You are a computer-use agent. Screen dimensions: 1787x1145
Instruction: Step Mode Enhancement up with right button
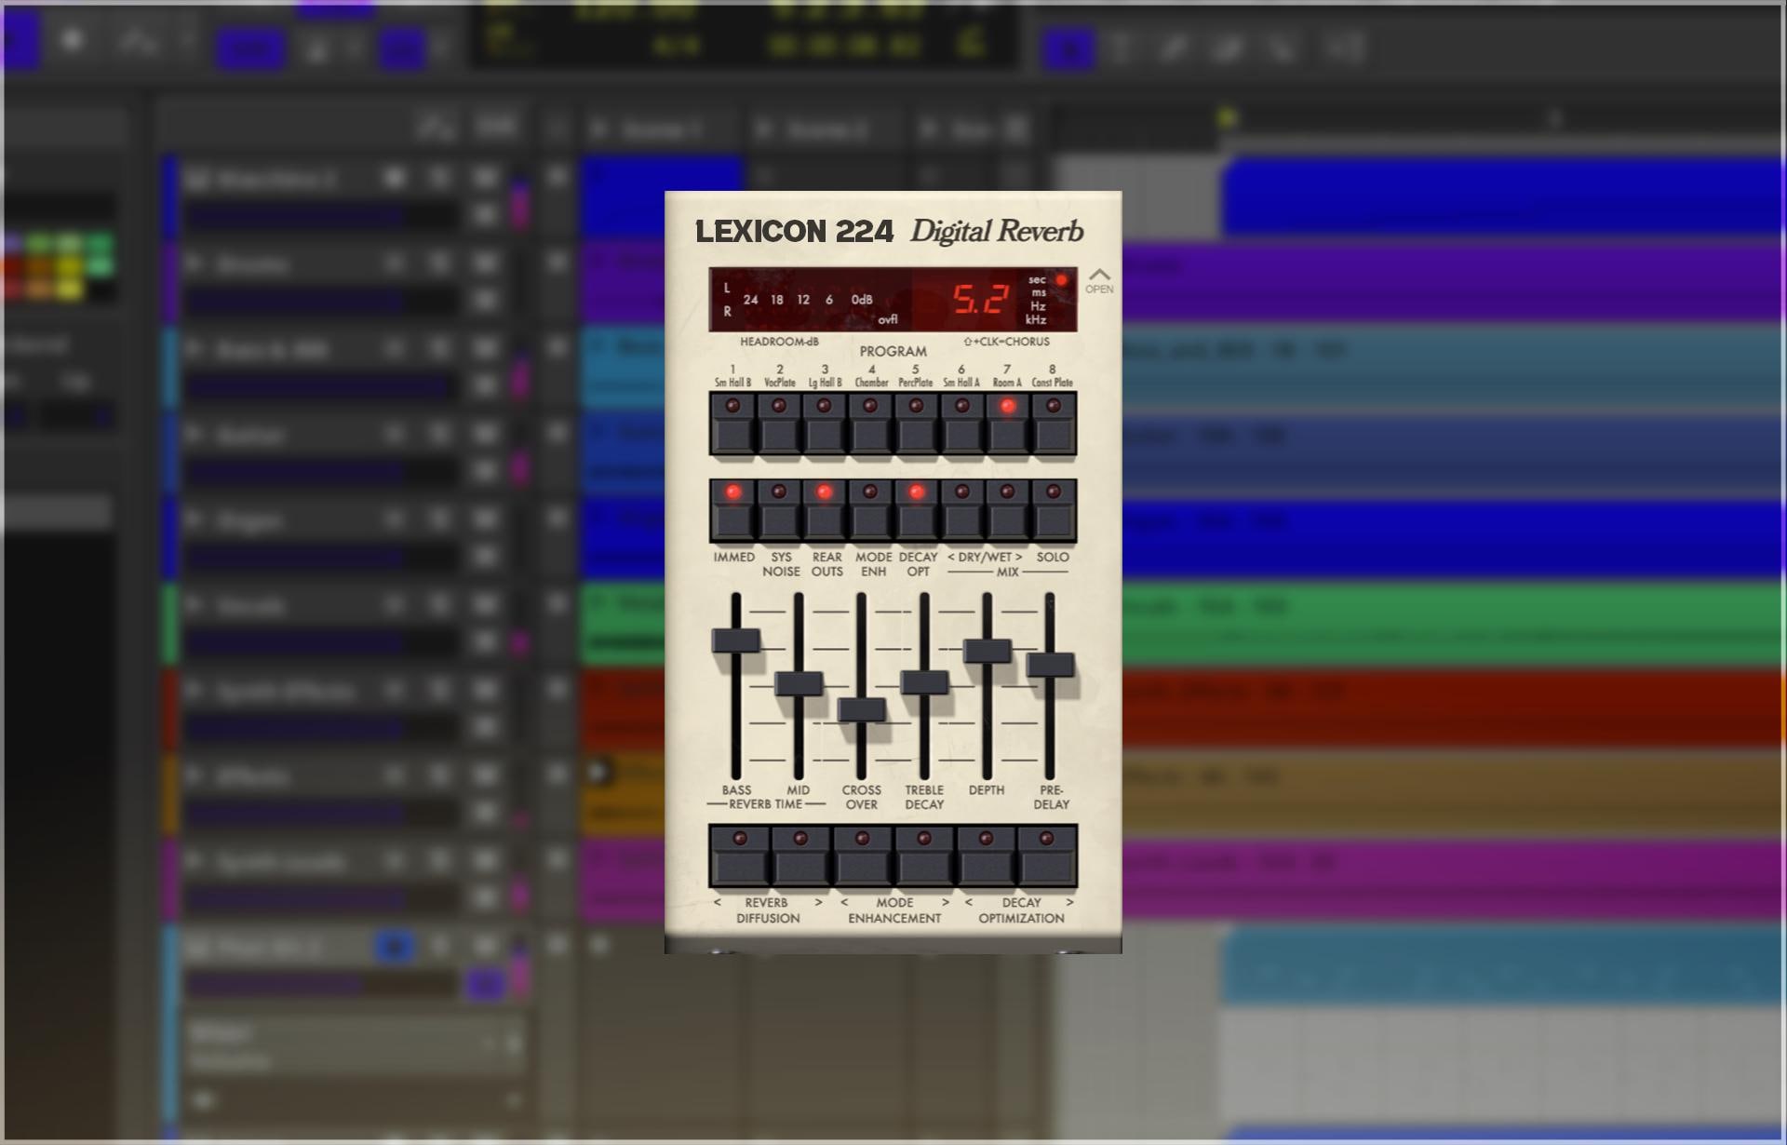pyautogui.click(x=923, y=855)
